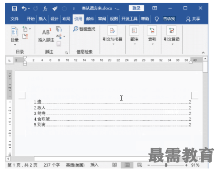Click the 告诉我 search box
The image size is (217, 173).
[x=169, y=19]
